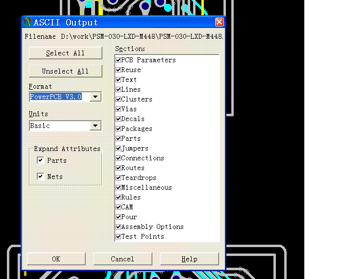The image size is (343, 279).
Task: Uncheck the Parts section in list
Action: point(119,138)
